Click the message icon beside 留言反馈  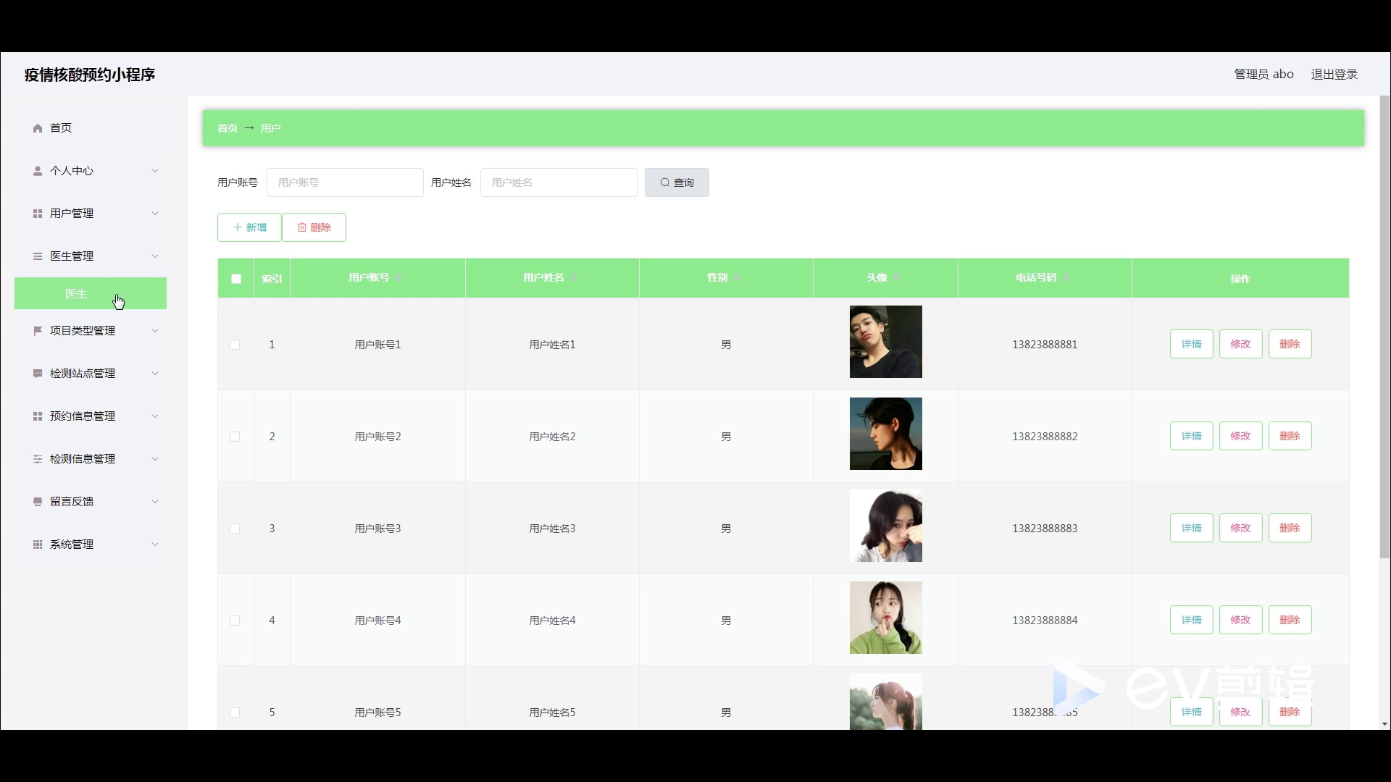tap(38, 502)
